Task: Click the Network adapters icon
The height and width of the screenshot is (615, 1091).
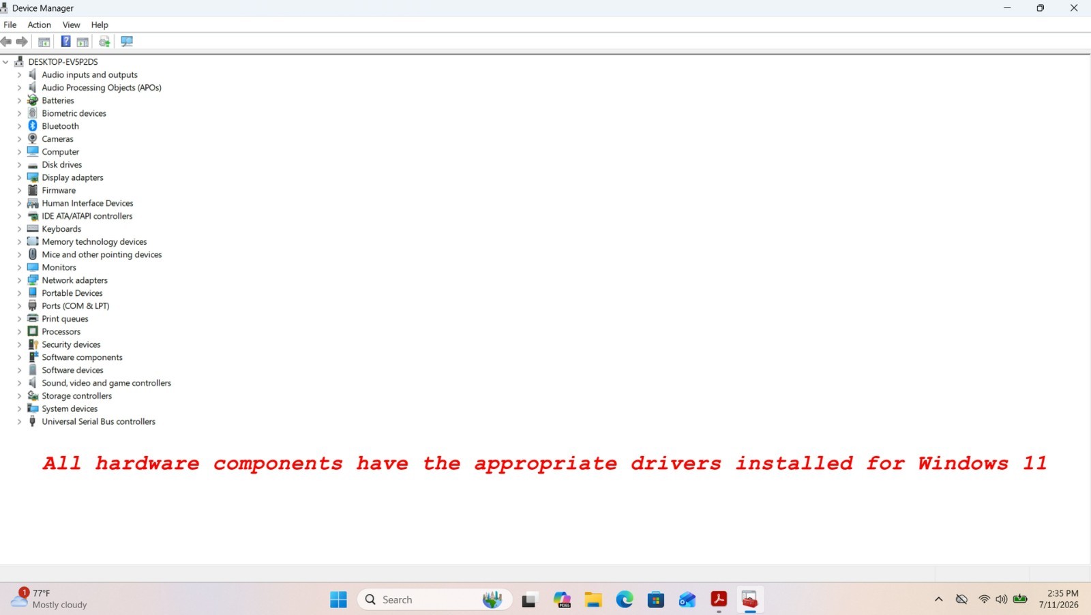Action: [x=32, y=280]
